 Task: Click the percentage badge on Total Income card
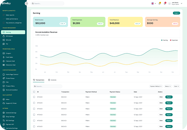pos(63,24)
